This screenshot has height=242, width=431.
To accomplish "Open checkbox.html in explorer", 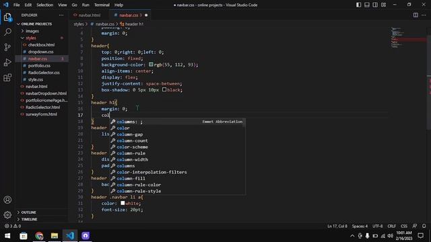I will click(x=41, y=45).
